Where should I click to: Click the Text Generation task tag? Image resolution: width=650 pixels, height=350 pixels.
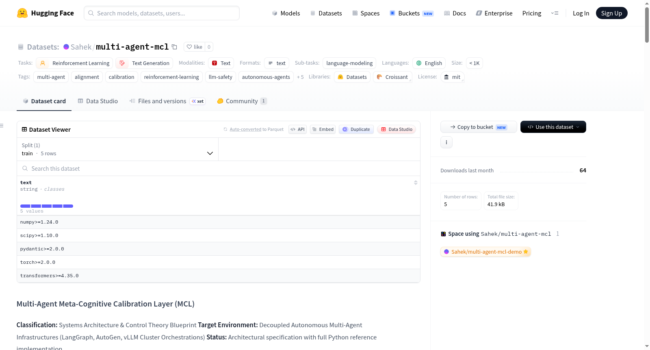coord(144,63)
